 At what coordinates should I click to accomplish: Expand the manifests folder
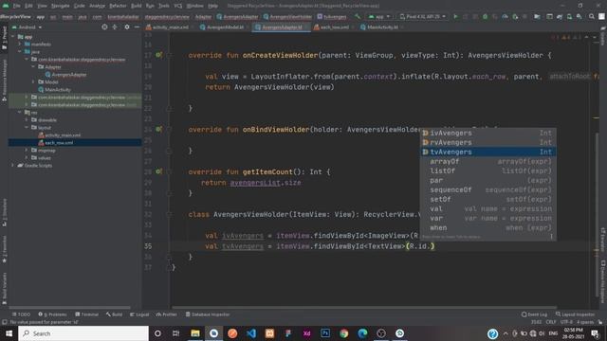[20, 45]
